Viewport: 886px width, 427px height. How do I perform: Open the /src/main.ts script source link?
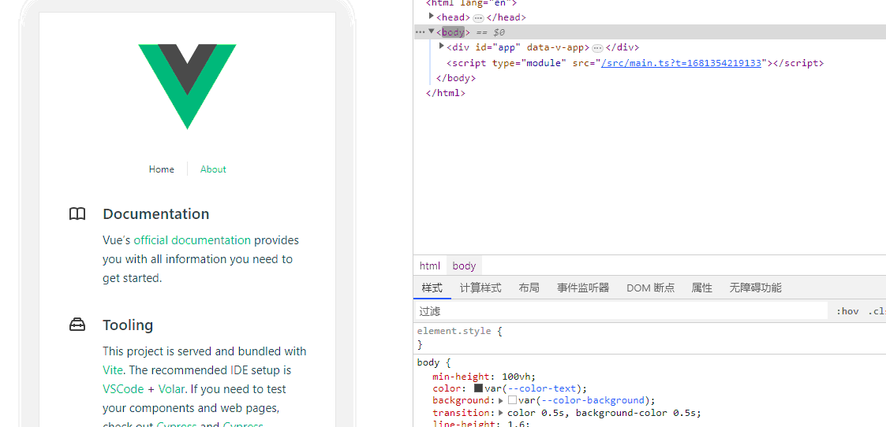point(681,63)
